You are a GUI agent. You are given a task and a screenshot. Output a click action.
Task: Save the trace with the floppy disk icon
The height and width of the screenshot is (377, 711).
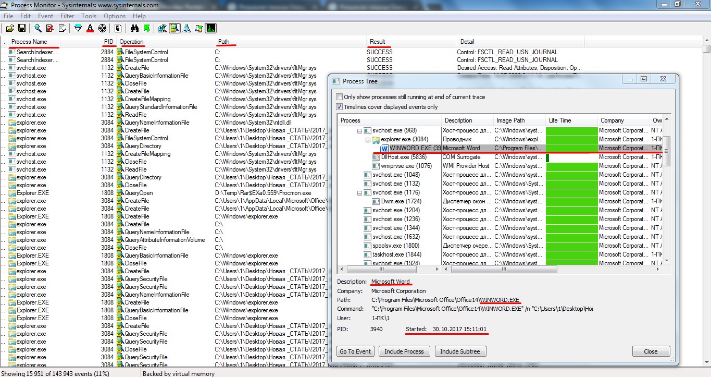[x=22, y=28]
